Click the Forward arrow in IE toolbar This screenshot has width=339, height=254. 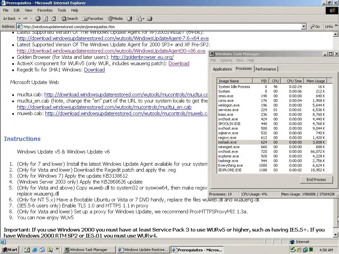click(x=25, y=19)
